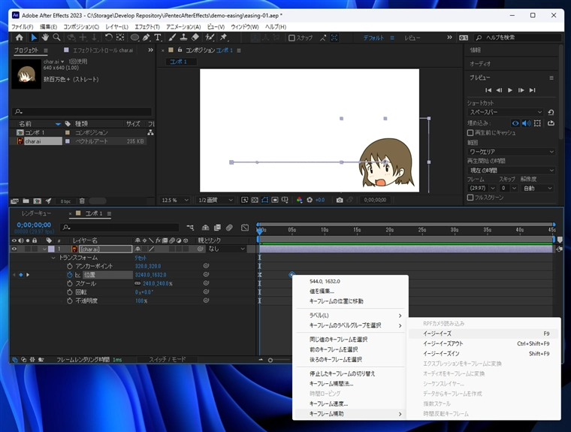Select the Selection arrow tool

pos(34,38)
